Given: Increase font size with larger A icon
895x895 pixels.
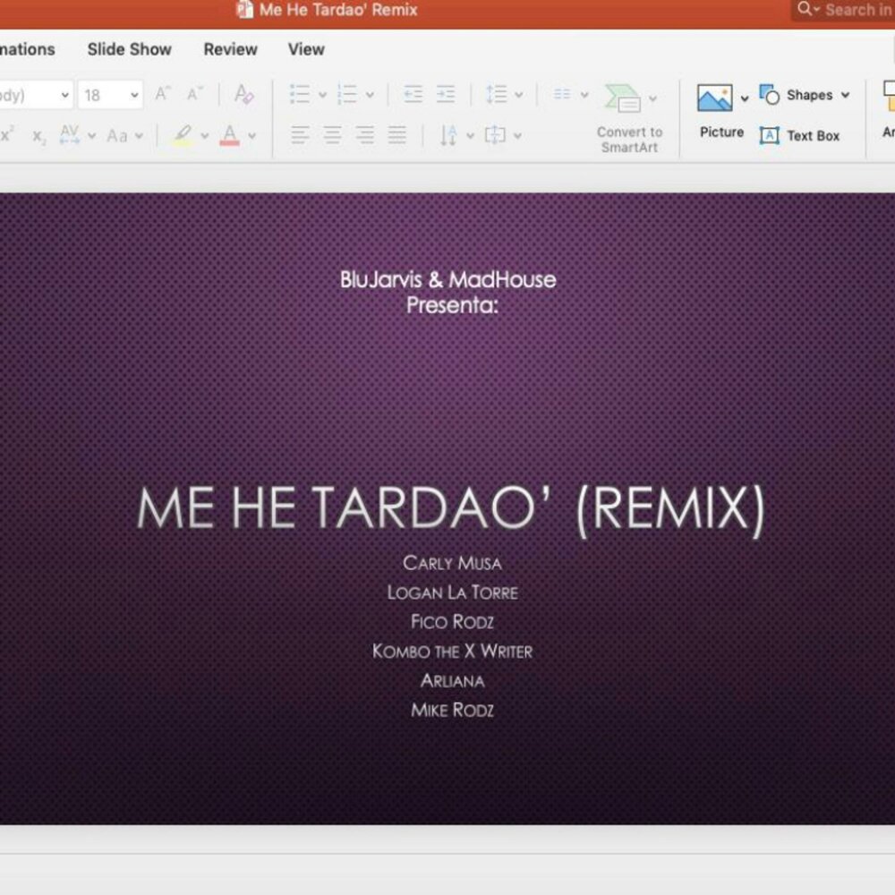Looking at the screenshot, I should (162, 94).
